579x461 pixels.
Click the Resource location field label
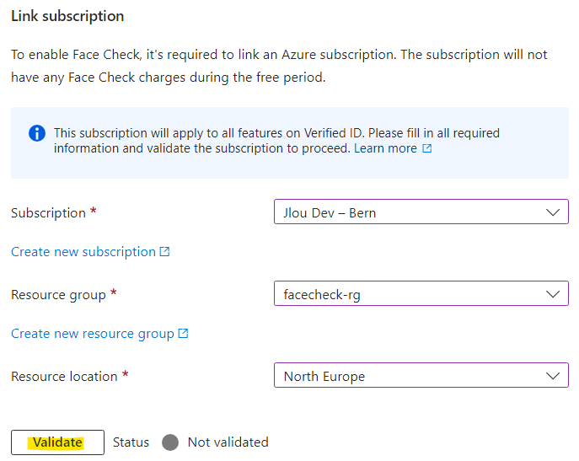(64, 377)
